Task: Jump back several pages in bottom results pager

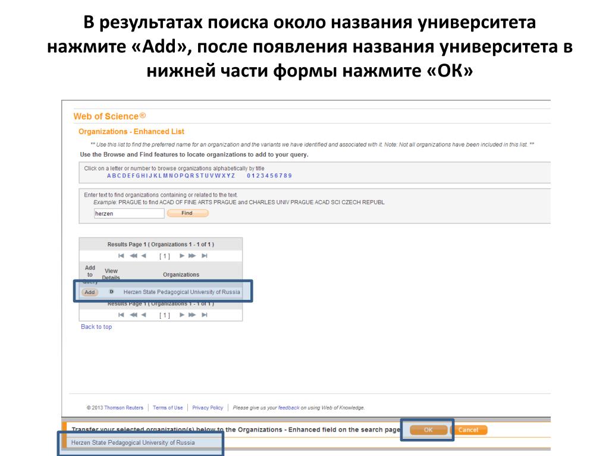Action: pos(133,315)
